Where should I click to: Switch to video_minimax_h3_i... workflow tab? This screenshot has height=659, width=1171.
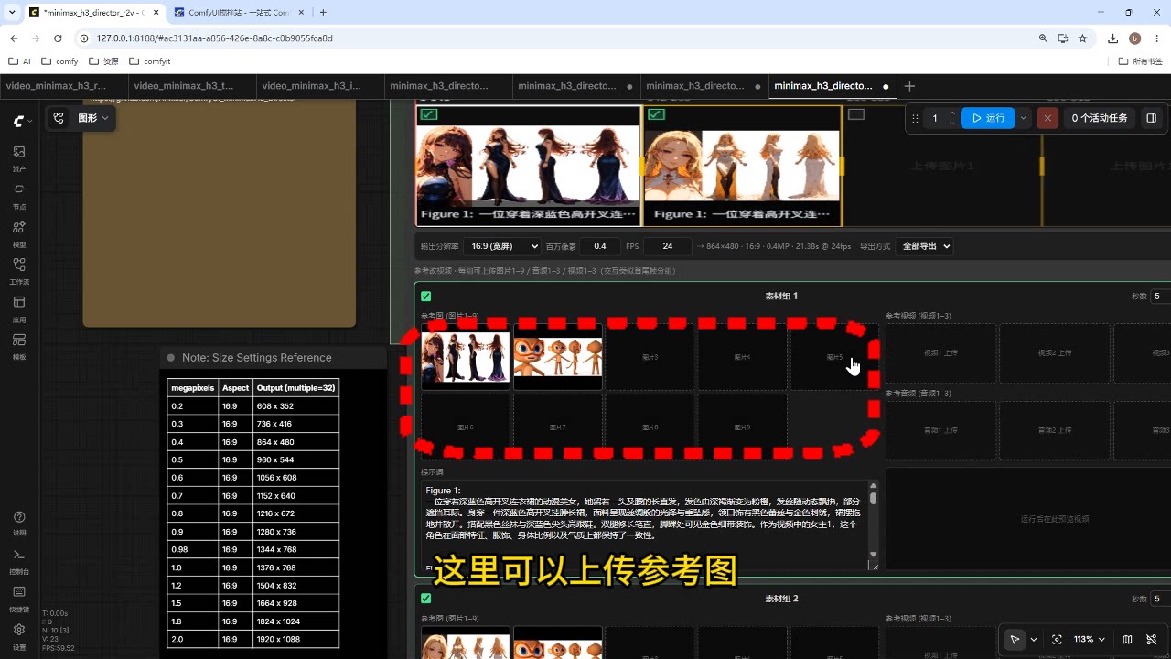[x=319, y=86]
